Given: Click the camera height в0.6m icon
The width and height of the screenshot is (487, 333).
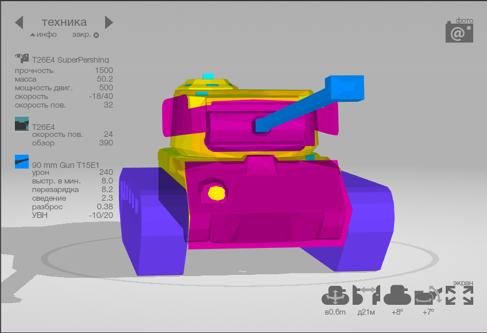Looking at the screenshot, I should (x=335, y=296).
